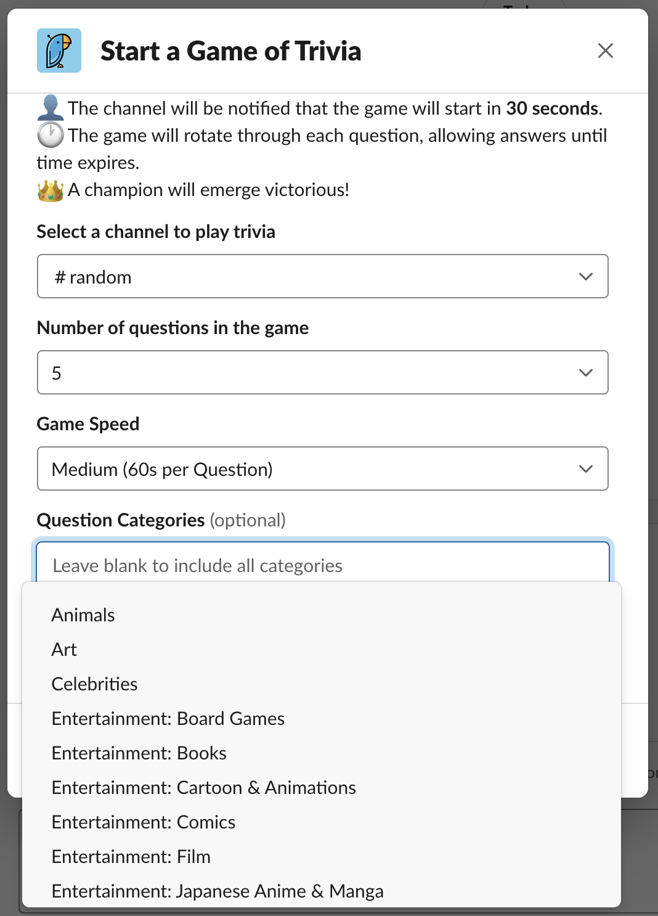
Task: Close the Start a Game of Trivia dialog
Action: pyautogui.click(x=606, y=51)
